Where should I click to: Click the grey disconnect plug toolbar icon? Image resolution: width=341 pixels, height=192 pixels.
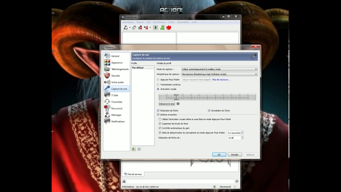pos(134,27)
